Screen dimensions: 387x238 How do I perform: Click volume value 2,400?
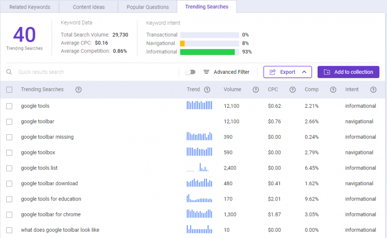pyautogui.click(x=230, y=168)
